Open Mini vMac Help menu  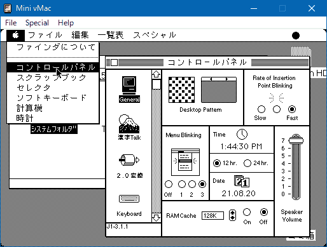click(66, 23)
